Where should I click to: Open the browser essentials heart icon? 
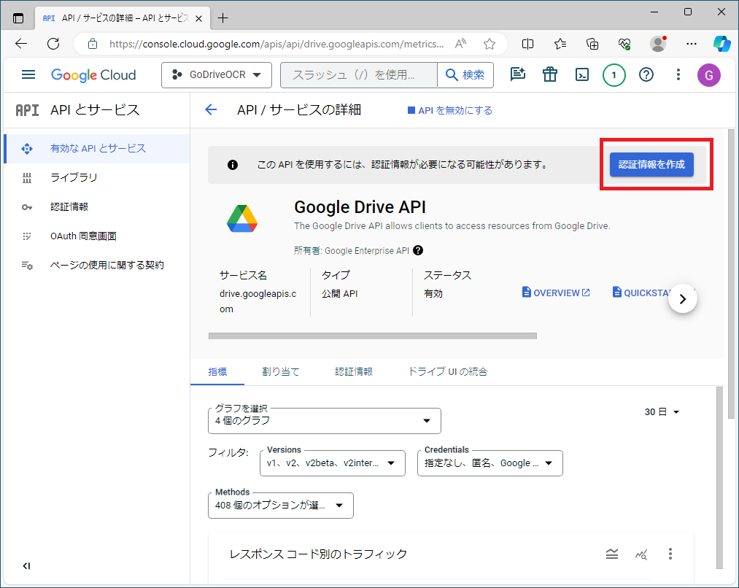[624, 44]
